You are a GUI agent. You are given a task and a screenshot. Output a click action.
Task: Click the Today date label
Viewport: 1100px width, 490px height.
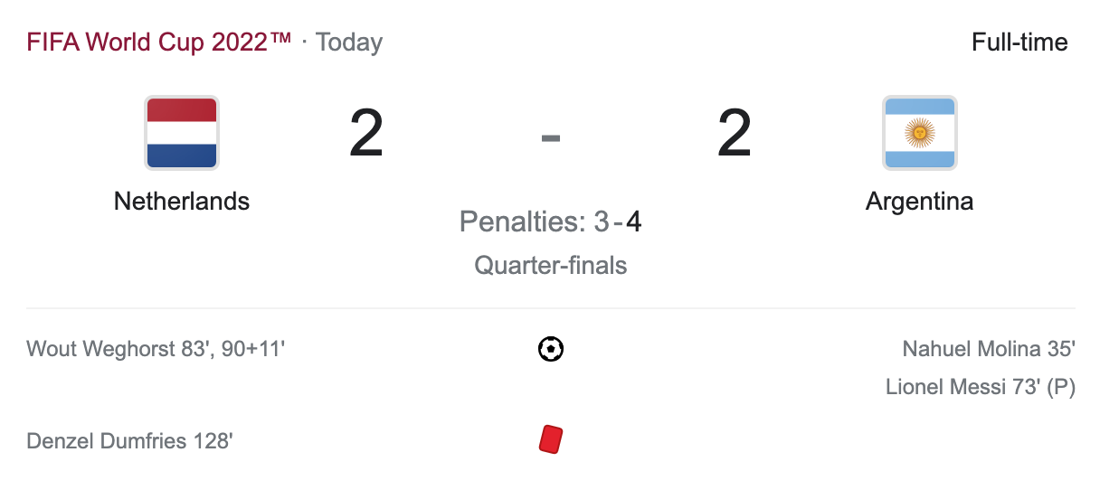click(349, 42)
